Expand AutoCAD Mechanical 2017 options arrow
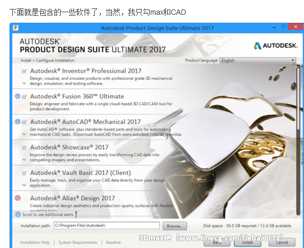The height and width of the screenshot is (248, 304). [24, 134]
